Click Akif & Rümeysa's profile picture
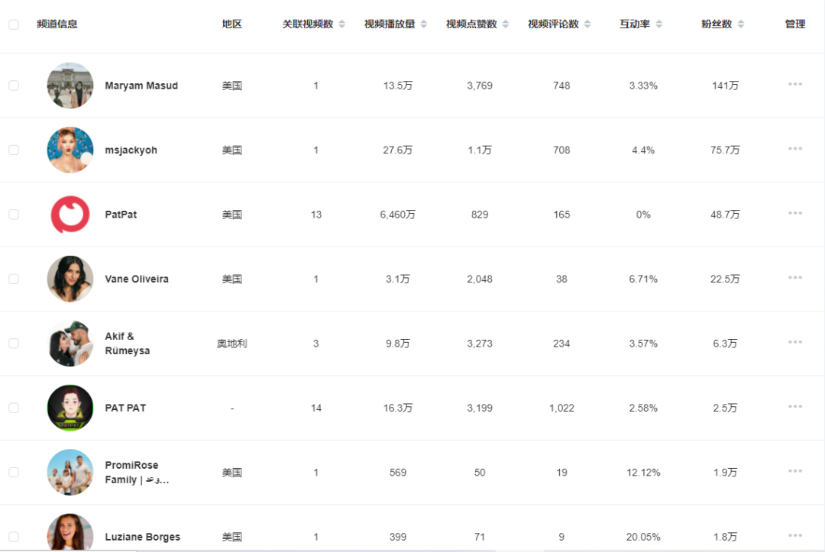825x552 pixels. [70, 344]
